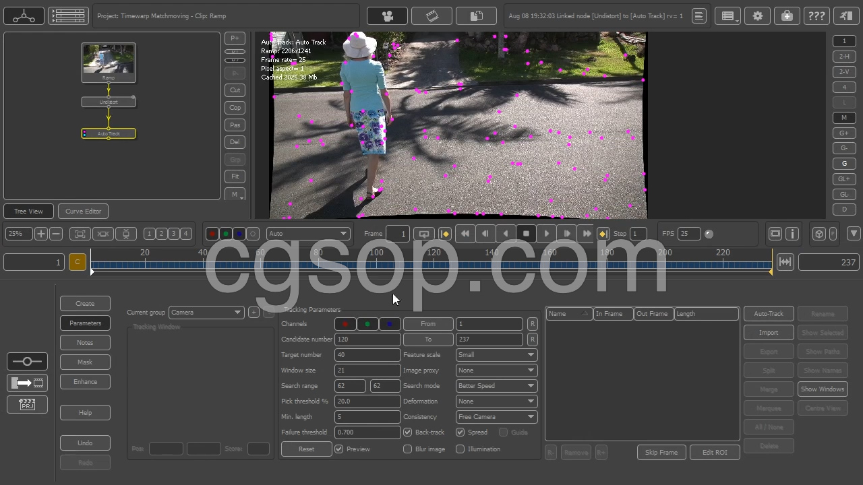
Task: Play the clip forward
Action: pos(546,234)
